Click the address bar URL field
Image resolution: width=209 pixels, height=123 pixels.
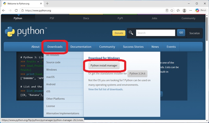coord(93,10)
